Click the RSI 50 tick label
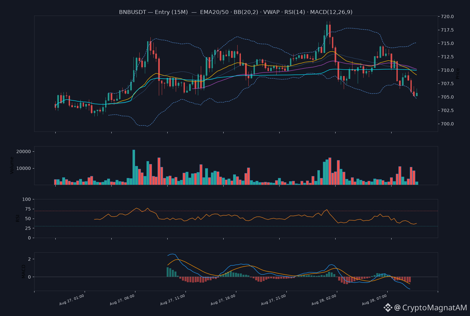 [x=28, y=219]
